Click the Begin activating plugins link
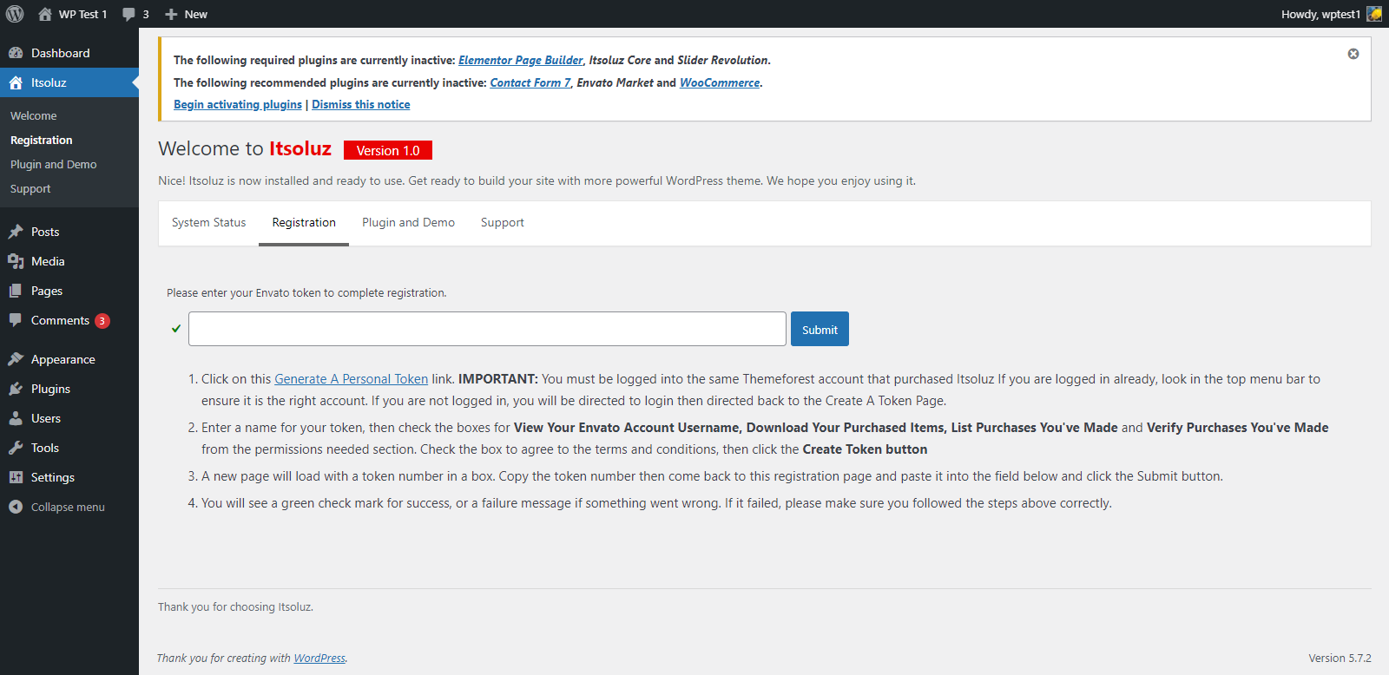Screen dimensions: 1389x675 (x=237, y=104)
